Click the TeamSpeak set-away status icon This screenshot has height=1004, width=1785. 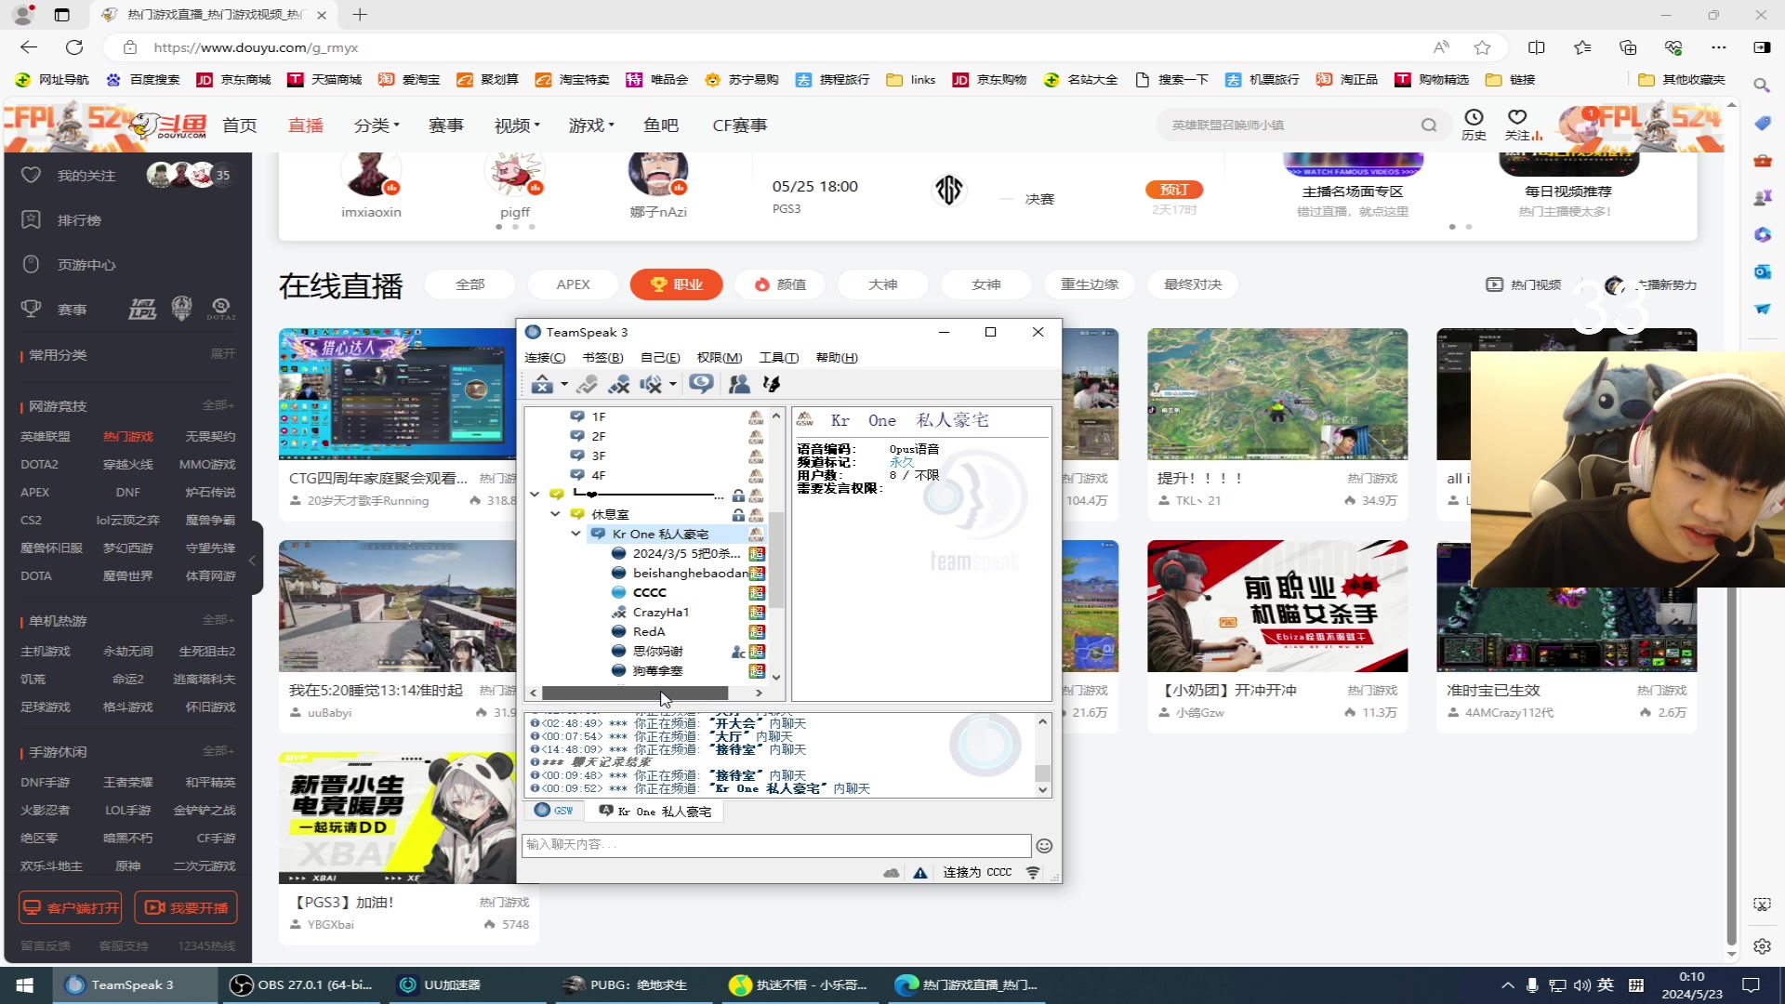click(542, 384)
